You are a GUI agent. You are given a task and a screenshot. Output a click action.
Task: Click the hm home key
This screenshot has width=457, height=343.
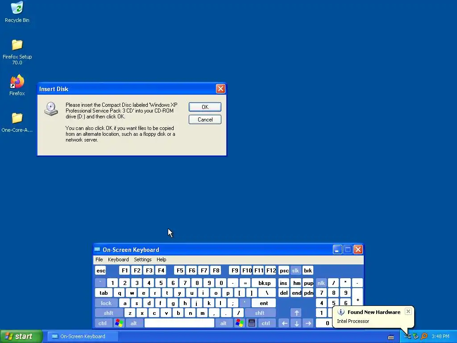pyautogui.click(x=296, y=283)
